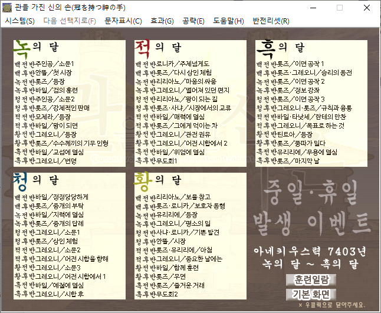The width and height of the screenshot is (381, 313).
Task: Open the 공략(E) menu
Action: click(193, 21)
